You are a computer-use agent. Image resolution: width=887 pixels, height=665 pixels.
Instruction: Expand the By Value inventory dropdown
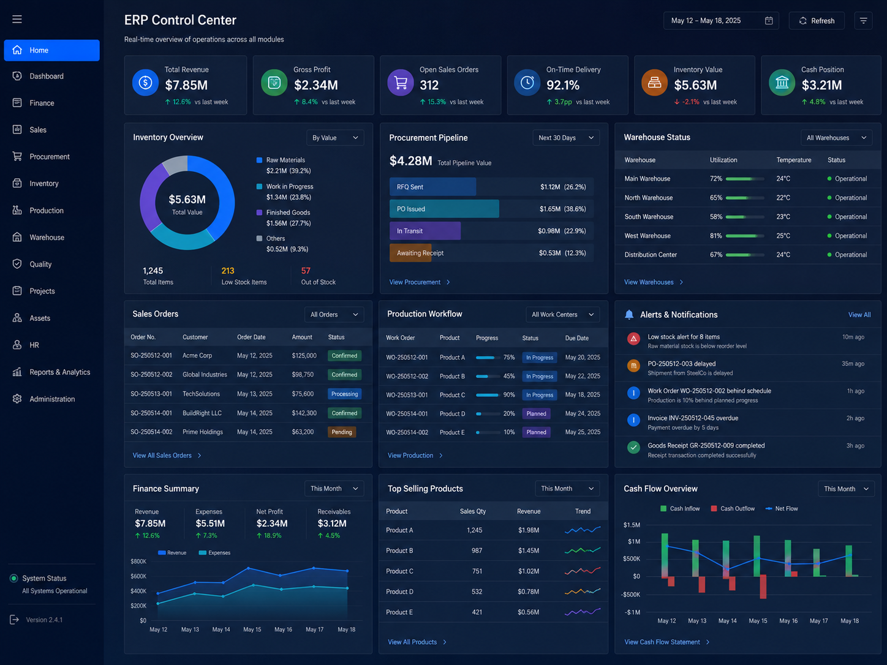point(335,138)
